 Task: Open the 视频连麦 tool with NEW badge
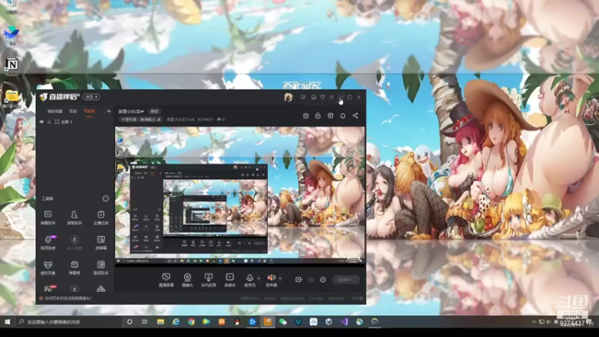click(x=48, y=242)
